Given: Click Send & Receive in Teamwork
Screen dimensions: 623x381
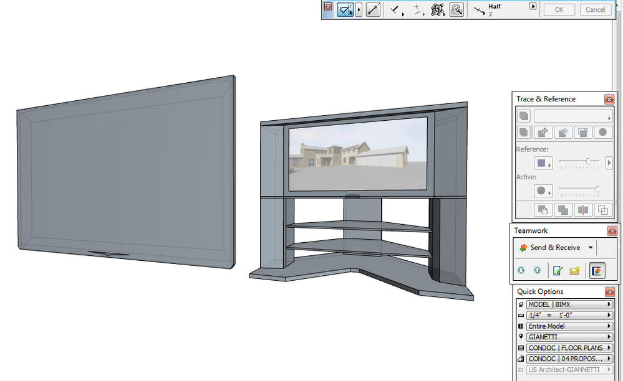Looking at the screenshot, I should (x=549, y=247).
